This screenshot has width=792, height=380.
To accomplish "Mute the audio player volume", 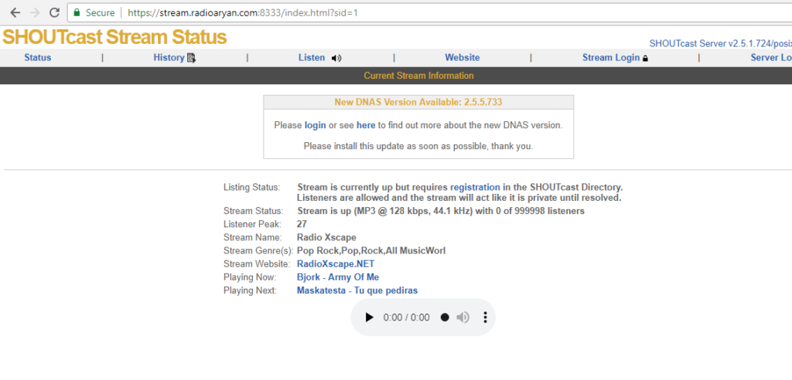I will pos(463,317).
